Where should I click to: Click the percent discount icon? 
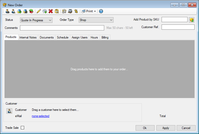pos(76,11)
